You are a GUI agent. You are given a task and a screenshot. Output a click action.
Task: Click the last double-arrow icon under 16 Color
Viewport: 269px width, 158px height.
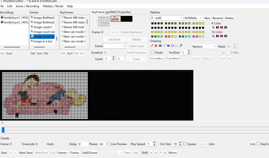click(x=226, y=36)
